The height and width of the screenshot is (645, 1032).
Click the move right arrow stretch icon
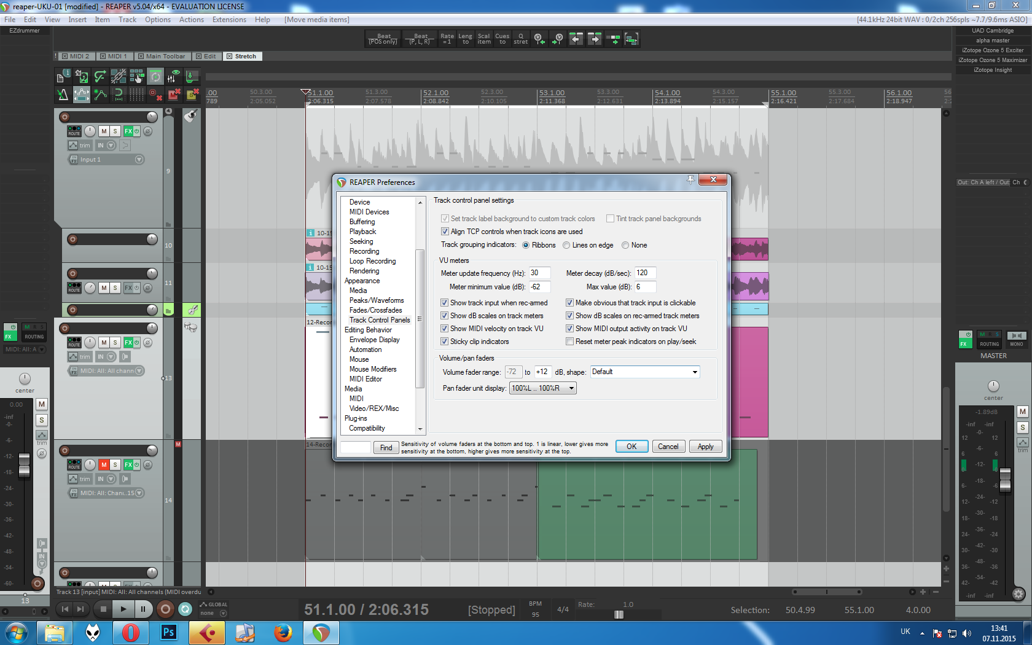click(x=595, y=39)
